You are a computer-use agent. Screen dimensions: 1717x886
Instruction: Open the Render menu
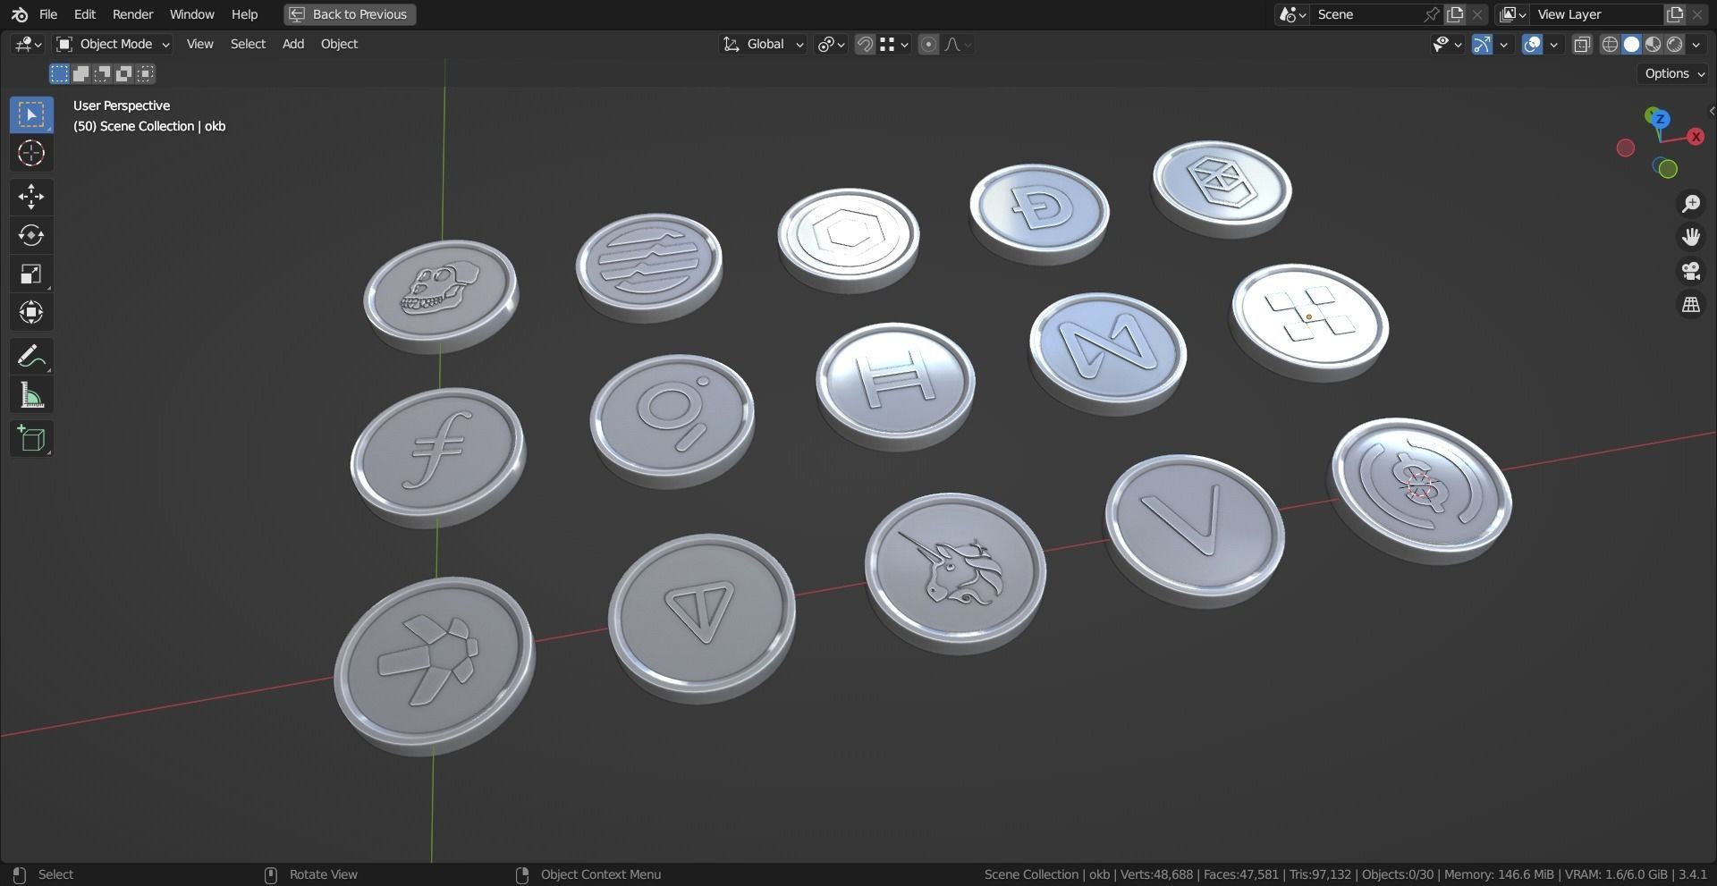coord(132,14)
